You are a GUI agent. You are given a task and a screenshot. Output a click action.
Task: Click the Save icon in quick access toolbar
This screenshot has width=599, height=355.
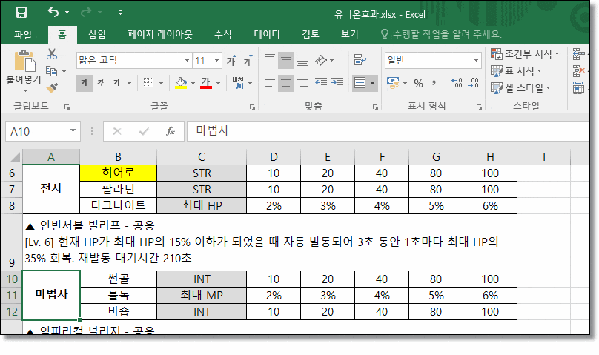(x=21, y=13)
